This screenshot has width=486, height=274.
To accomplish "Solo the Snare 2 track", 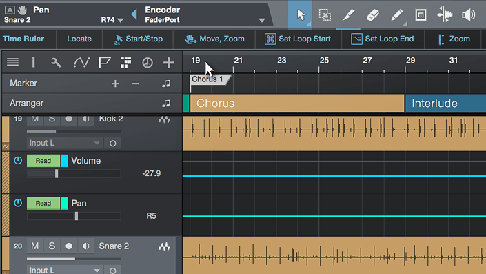I will click(52, 246).
